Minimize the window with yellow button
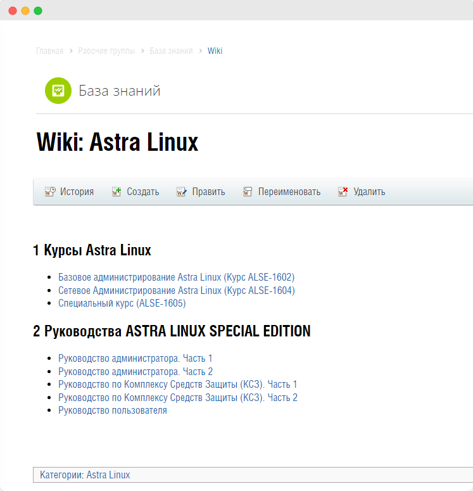 [x=25, y=11]
